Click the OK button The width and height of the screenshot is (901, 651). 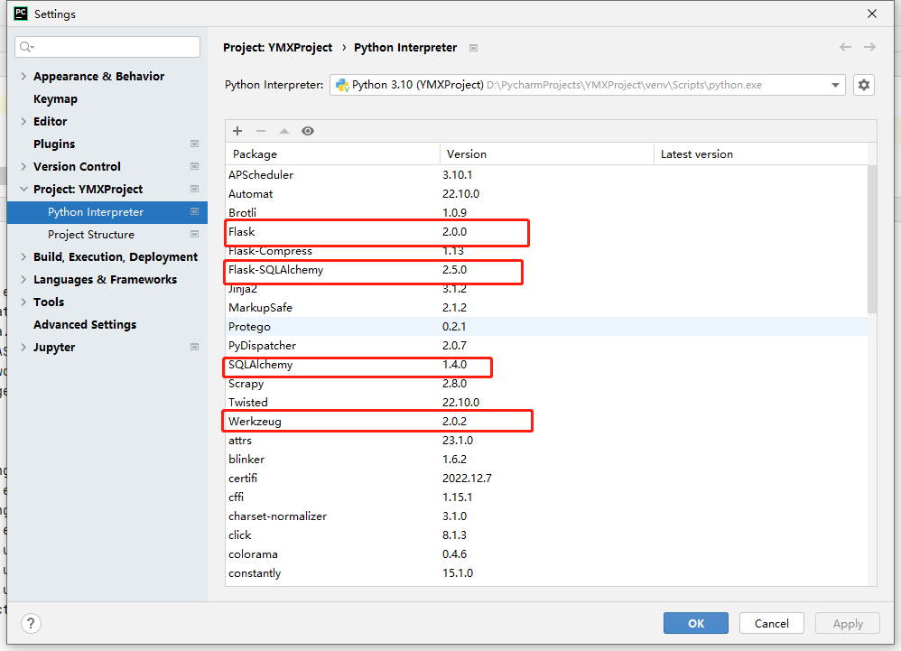[x=695, y=623]
